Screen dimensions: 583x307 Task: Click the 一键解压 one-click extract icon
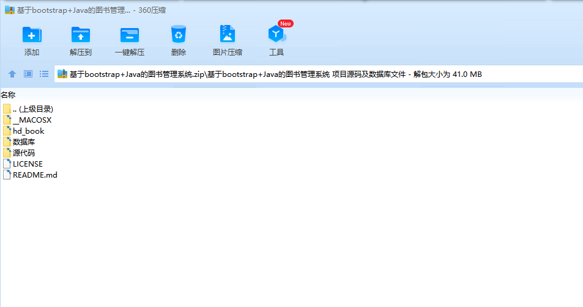point(130,35)
